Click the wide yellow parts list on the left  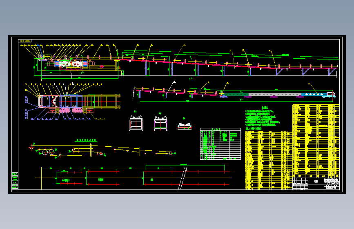[269, 160]
